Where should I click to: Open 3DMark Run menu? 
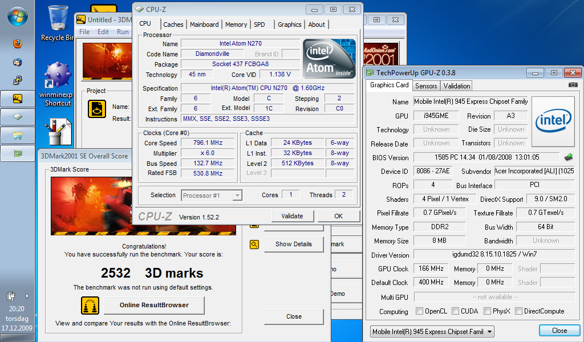tap(123, 31)
